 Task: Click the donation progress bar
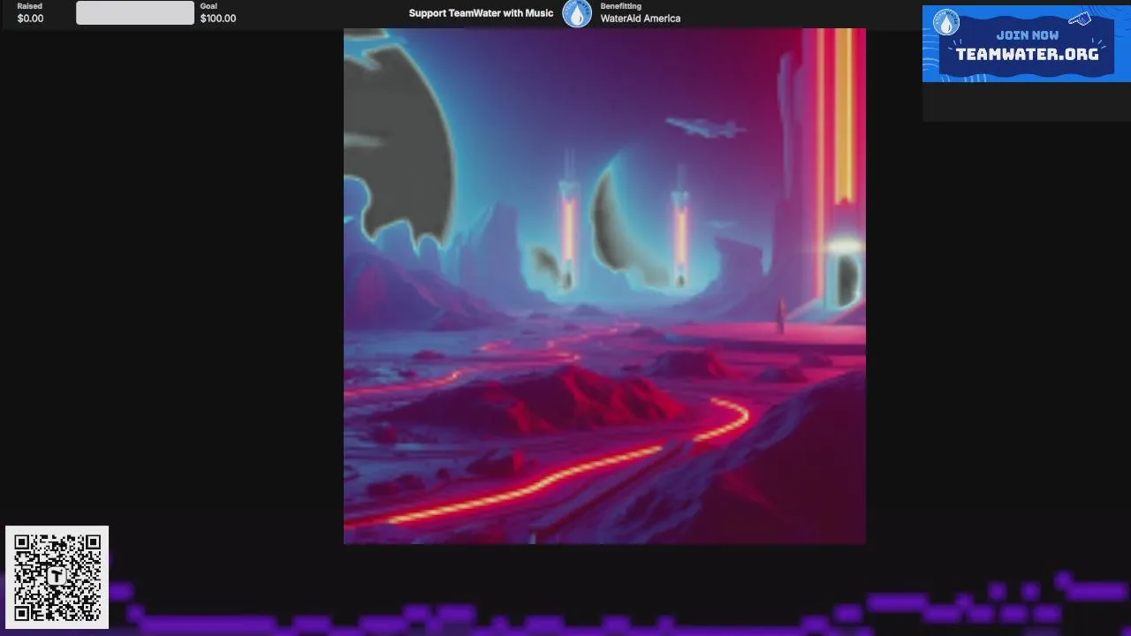click(x=135, y=12)
